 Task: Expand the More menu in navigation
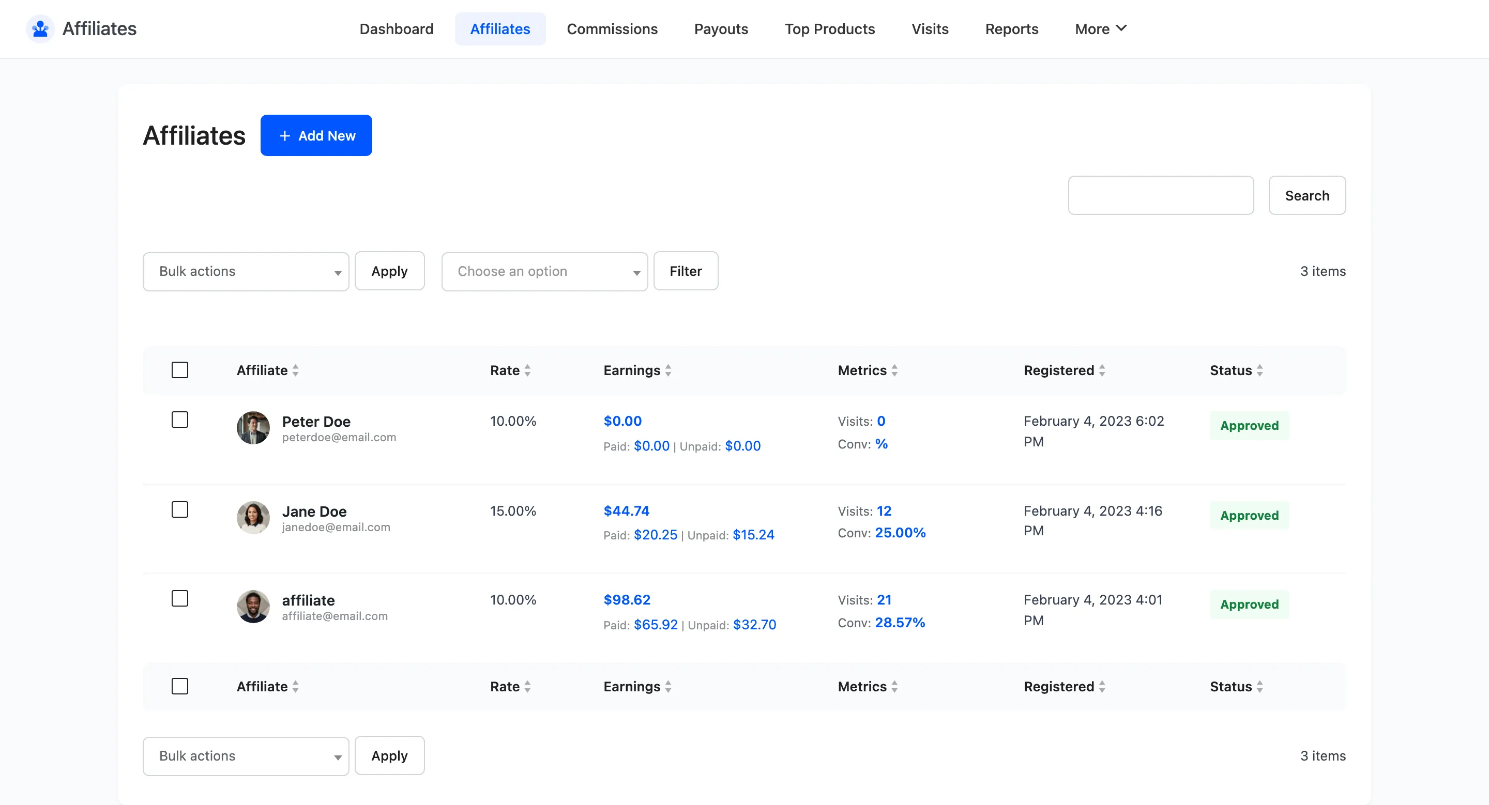click(x=1101, y=29)
